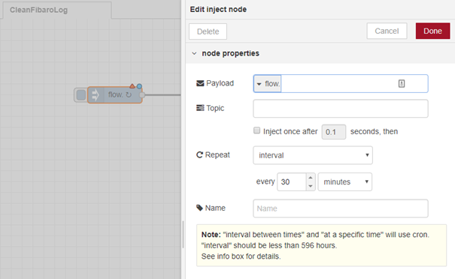Click the 'Edit inject node' title

pyautogui.click(x=218, y=10)
